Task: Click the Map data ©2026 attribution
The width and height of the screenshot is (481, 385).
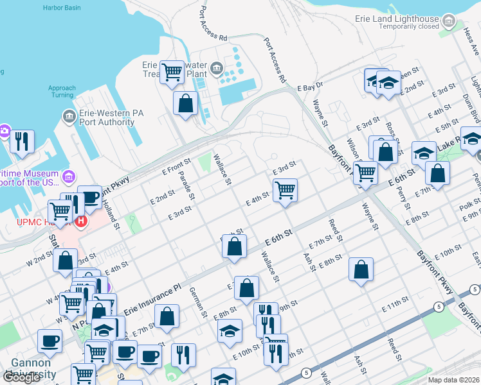Action: [x=454, y=380]
